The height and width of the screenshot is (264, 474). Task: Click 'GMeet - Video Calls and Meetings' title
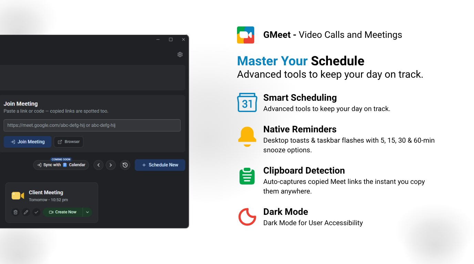tap(333, 35)
